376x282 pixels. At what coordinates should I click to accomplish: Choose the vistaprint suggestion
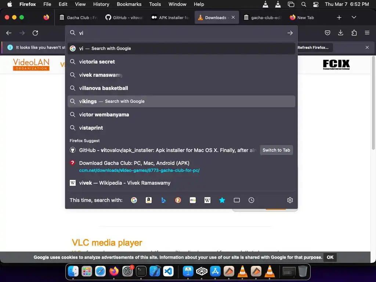tap(181, 128)
